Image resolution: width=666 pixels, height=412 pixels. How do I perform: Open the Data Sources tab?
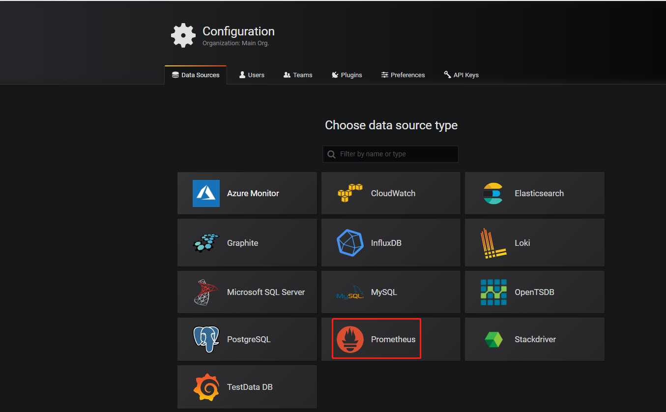click(196, 75)
